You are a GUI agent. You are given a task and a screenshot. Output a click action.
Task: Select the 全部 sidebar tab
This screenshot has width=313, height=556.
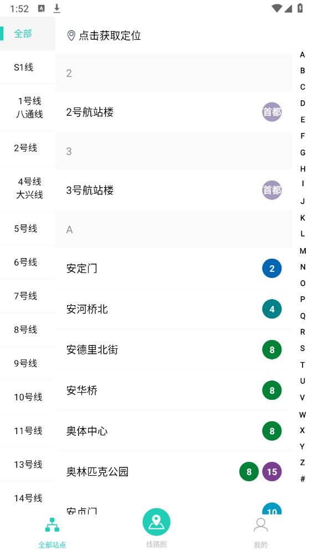coord(28,34)
